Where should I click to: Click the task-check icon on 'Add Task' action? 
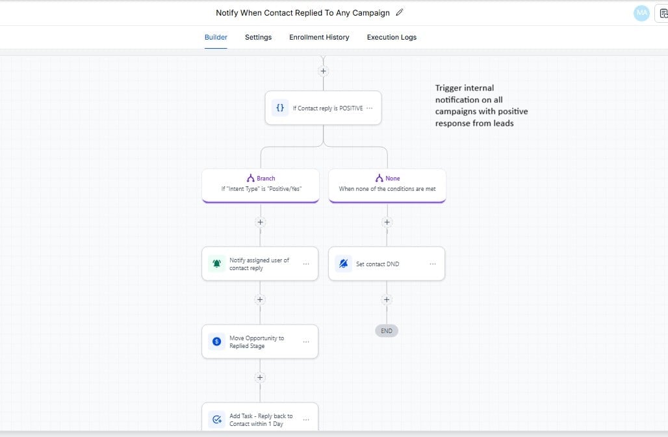click(216, 419)
